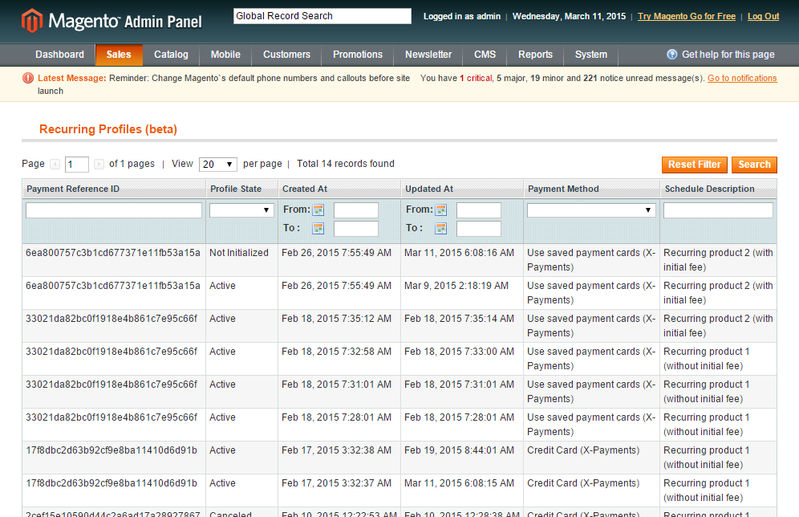
Task: Click Updated At To date field
Action: coord(479,229)
